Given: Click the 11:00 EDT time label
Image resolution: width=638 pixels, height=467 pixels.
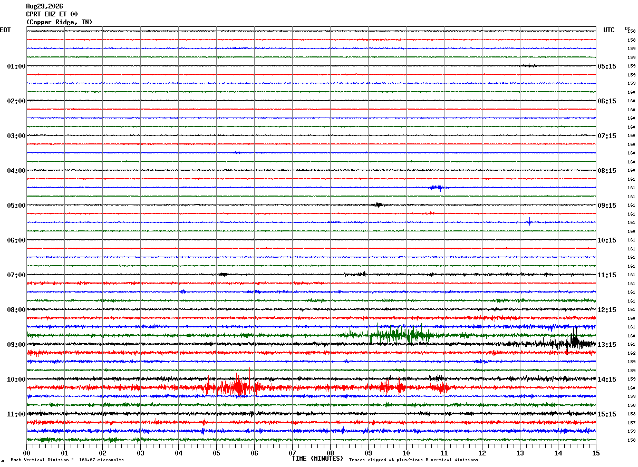Looking at the screenshot, I should click(x=16, y=414).
